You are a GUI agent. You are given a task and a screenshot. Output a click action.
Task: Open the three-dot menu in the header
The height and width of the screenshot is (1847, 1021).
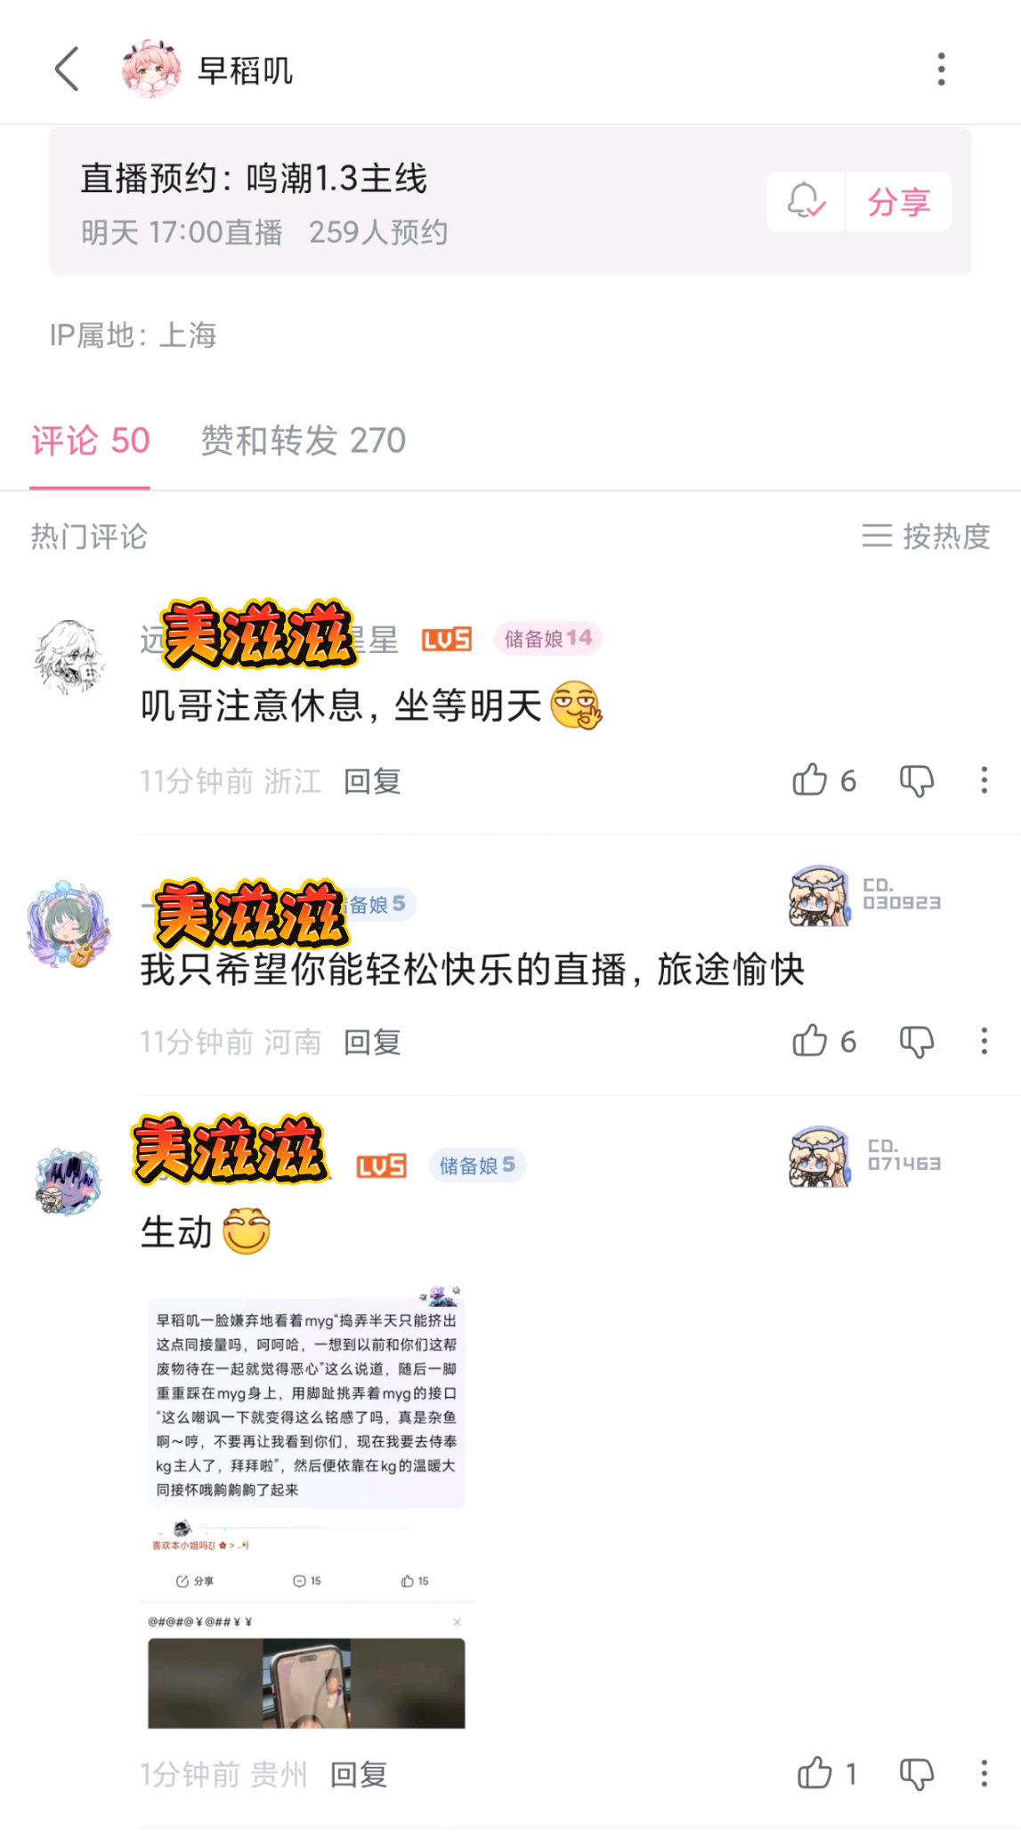coord(941,69)
